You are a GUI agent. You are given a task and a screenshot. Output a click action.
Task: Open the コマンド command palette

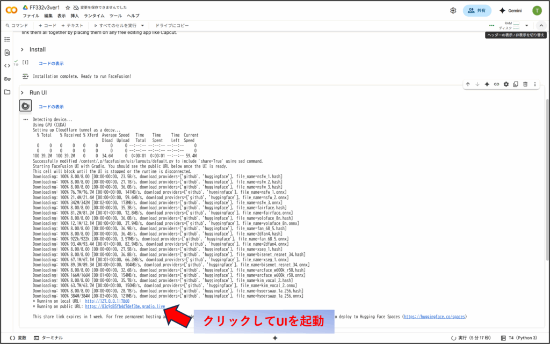tap(17, 26)
